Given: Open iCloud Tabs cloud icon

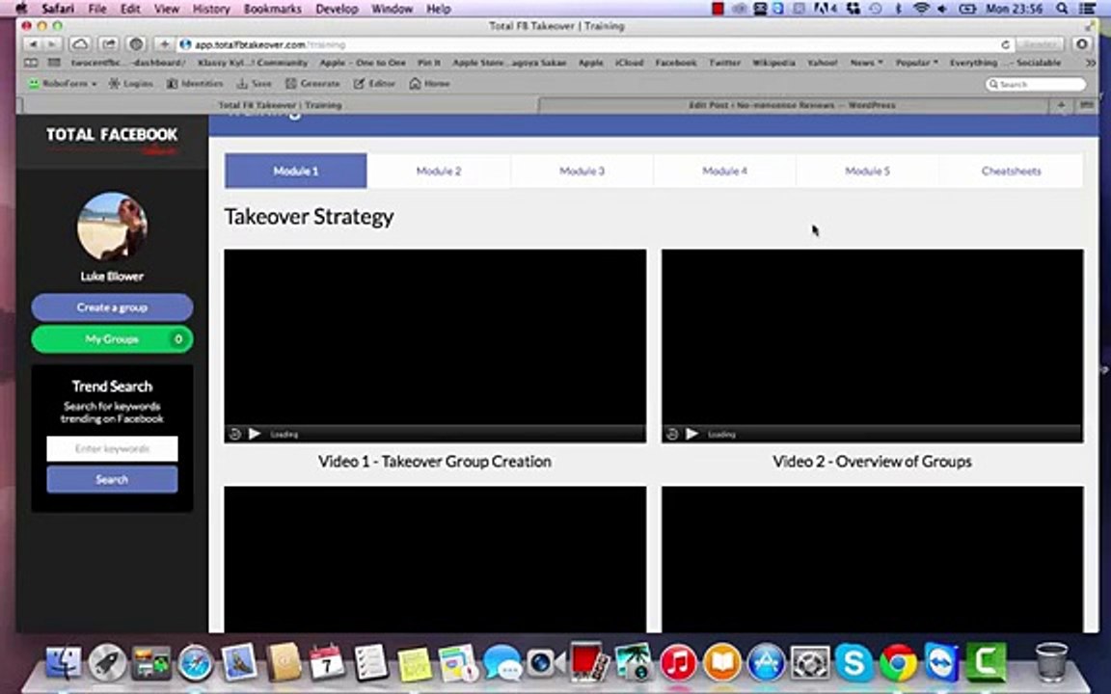Looking at the screenshot, I should tap(80, 44).
